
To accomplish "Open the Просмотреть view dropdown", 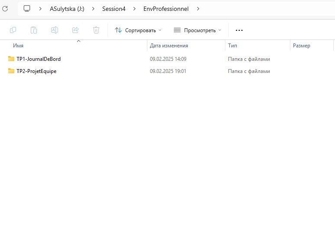I will (198, 30).
